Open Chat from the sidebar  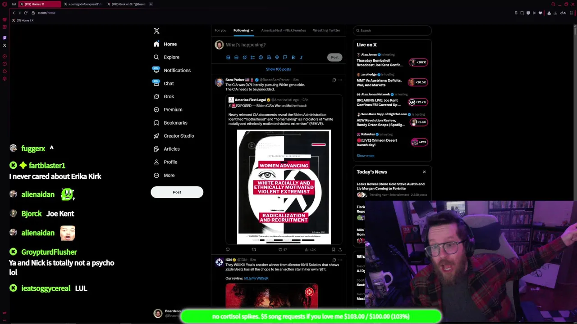point(163,83)
